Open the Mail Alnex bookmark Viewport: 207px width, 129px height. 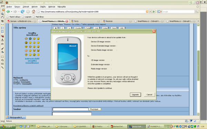pos(38,17)
